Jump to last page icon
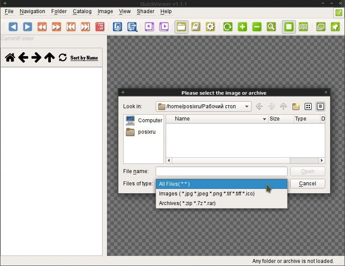Screen dimensions: 345x266 (x=85, y=27)
